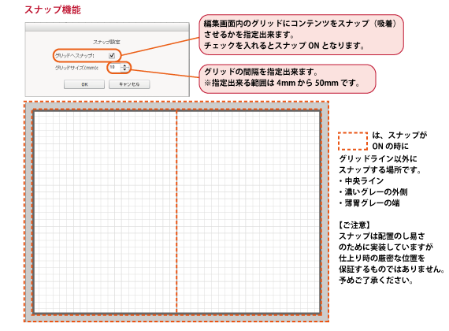Screen dimensions: 449x331
Task: Click the キャンセル button in the snap dialog
Action: click(x=129, y=84)
